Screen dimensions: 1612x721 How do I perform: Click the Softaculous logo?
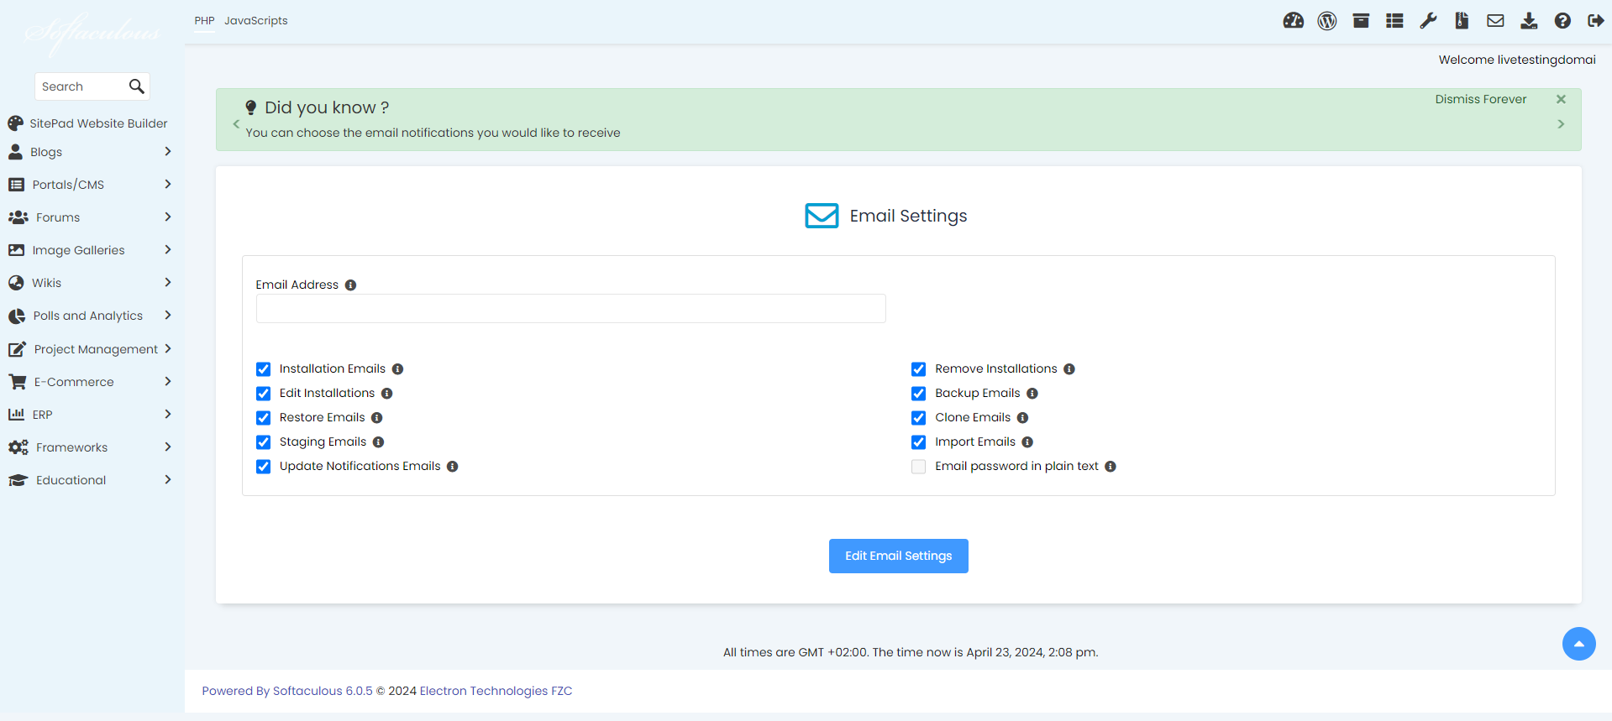pos(92,34)
